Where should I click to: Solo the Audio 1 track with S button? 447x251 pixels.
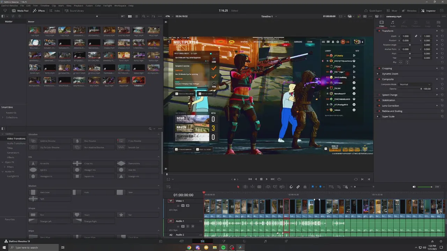(x=188, y=226)
